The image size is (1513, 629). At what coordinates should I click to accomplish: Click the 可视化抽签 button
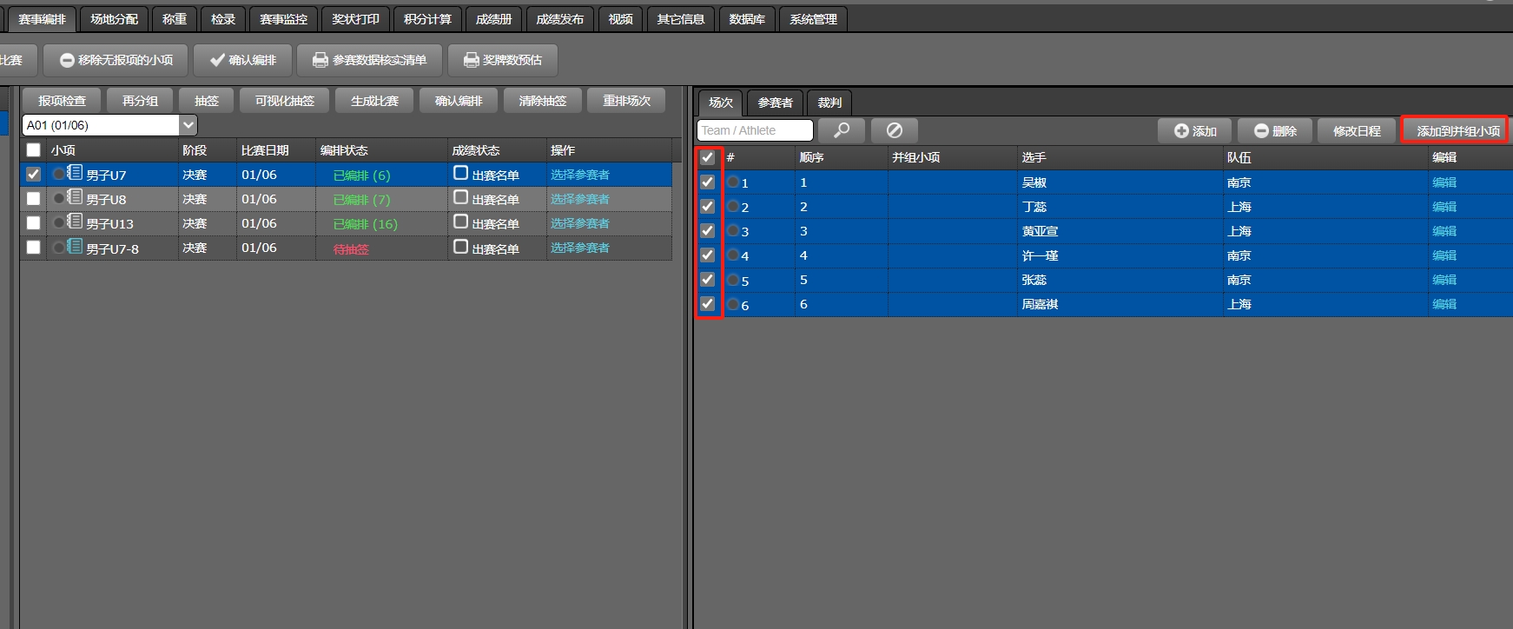pos(285,101)
